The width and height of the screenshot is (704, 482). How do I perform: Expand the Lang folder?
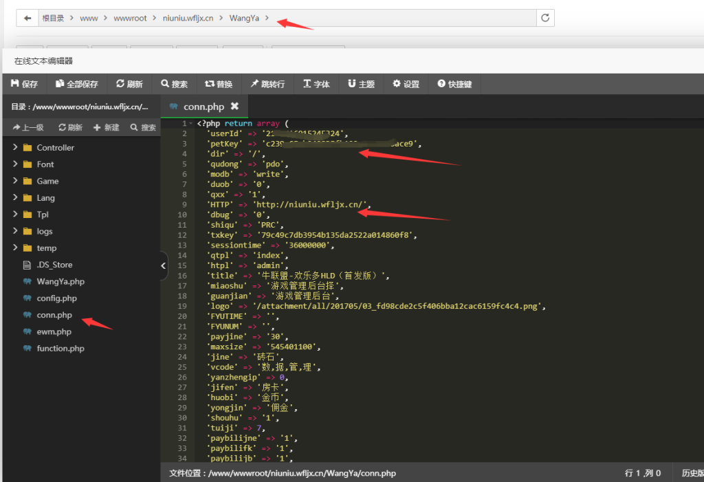pyautogui.click(x=15, y=197)
